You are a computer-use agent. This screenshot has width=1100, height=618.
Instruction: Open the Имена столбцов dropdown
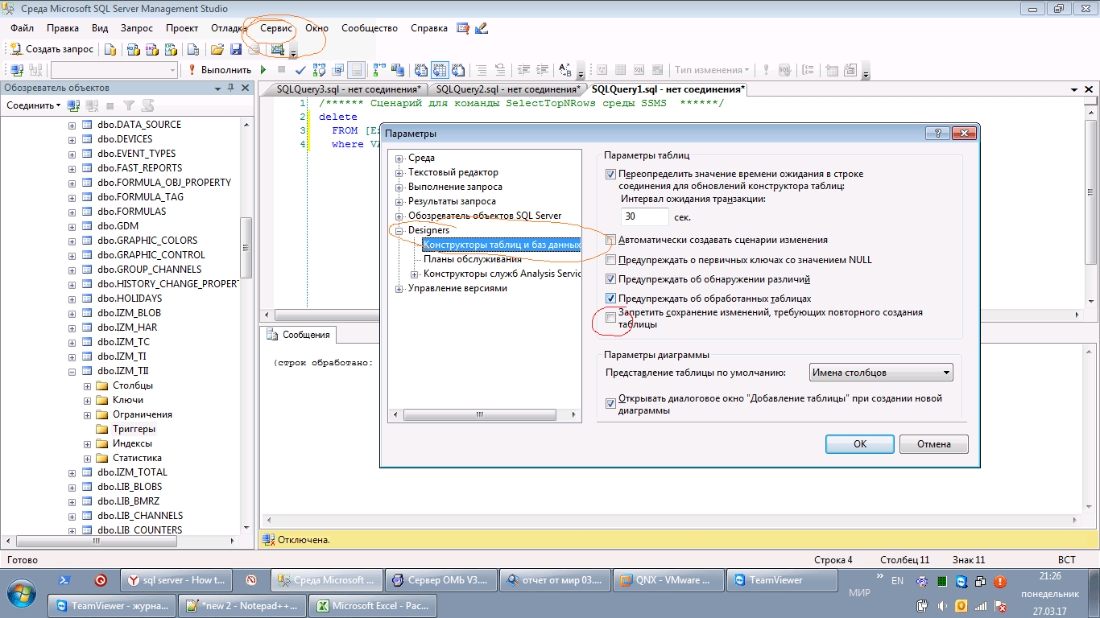(945, 372)
